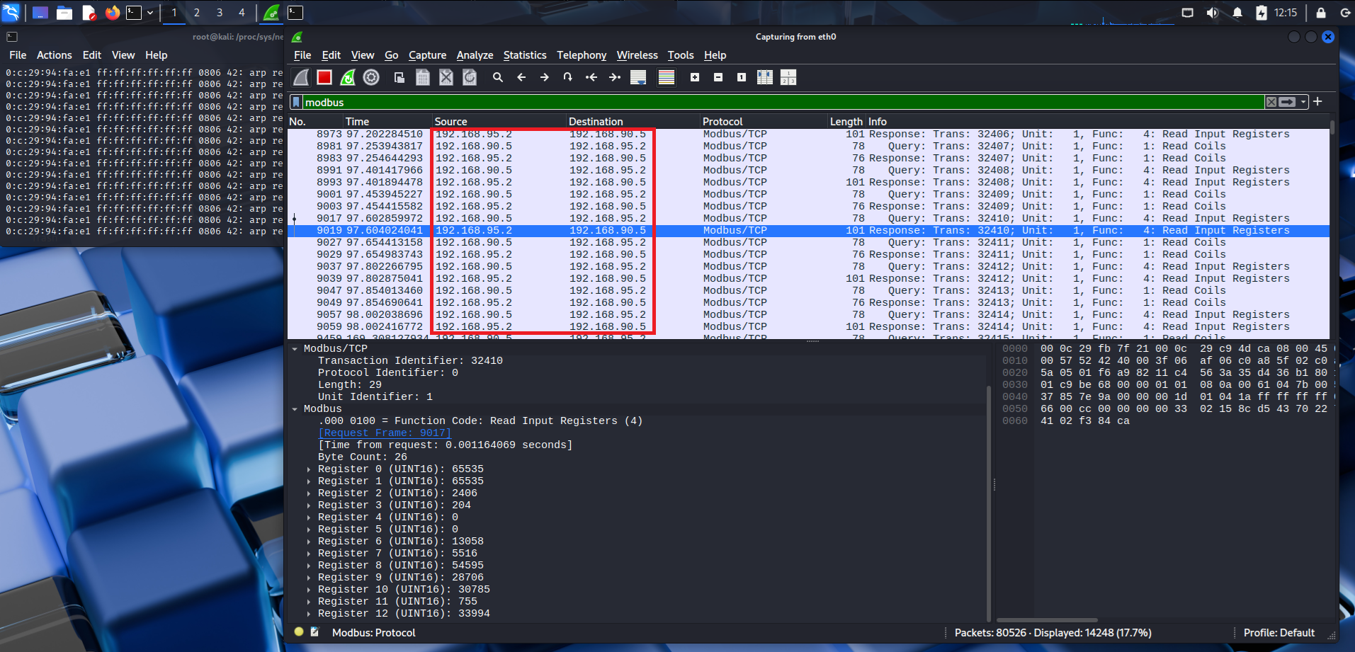The image size is (1355, 652).
Task: Expand Register 6 (UINT16) entry
Action: click(x=309, y=542)
